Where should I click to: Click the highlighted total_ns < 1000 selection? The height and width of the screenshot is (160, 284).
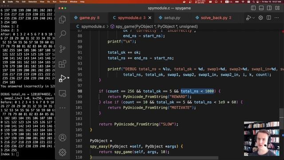pyautogui.click(x=197, y=91)
